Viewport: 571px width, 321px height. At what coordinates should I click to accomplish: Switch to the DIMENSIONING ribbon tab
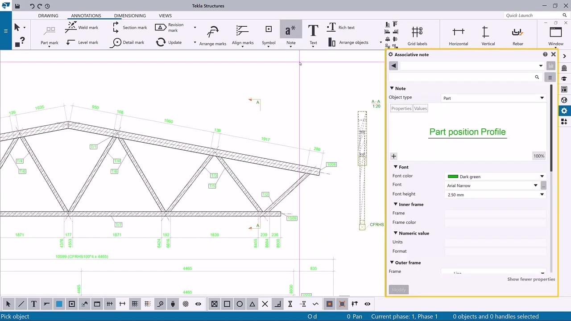tap(130, 16)
